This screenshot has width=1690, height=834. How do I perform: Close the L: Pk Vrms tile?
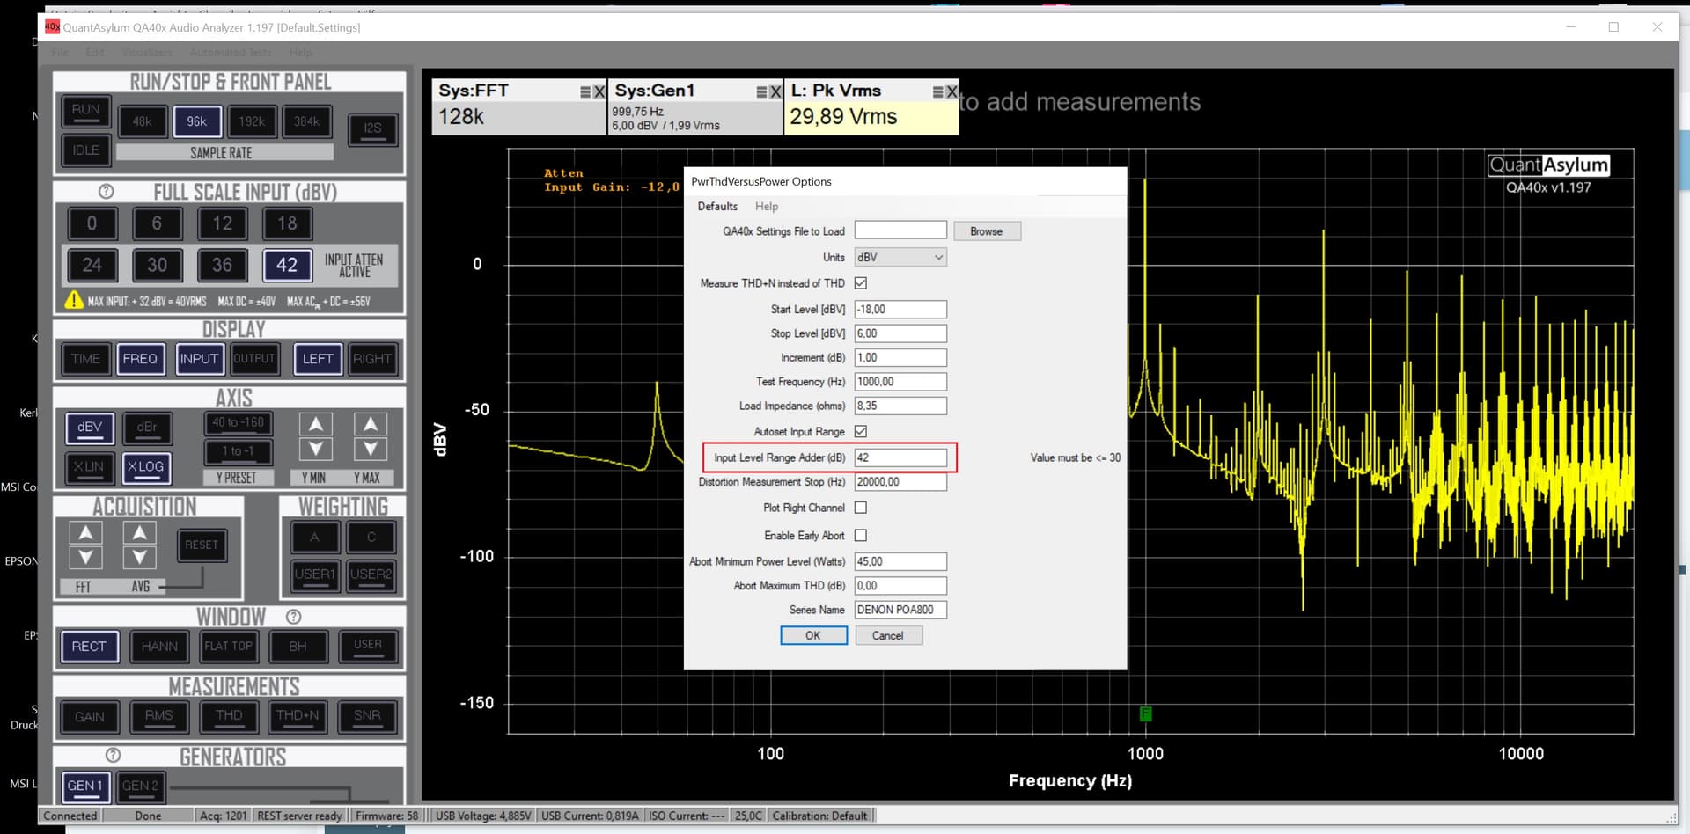952,91
